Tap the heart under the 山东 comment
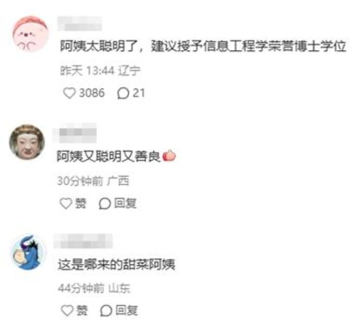354x331 pixels. pyautogui.click(x=67, y=311)
